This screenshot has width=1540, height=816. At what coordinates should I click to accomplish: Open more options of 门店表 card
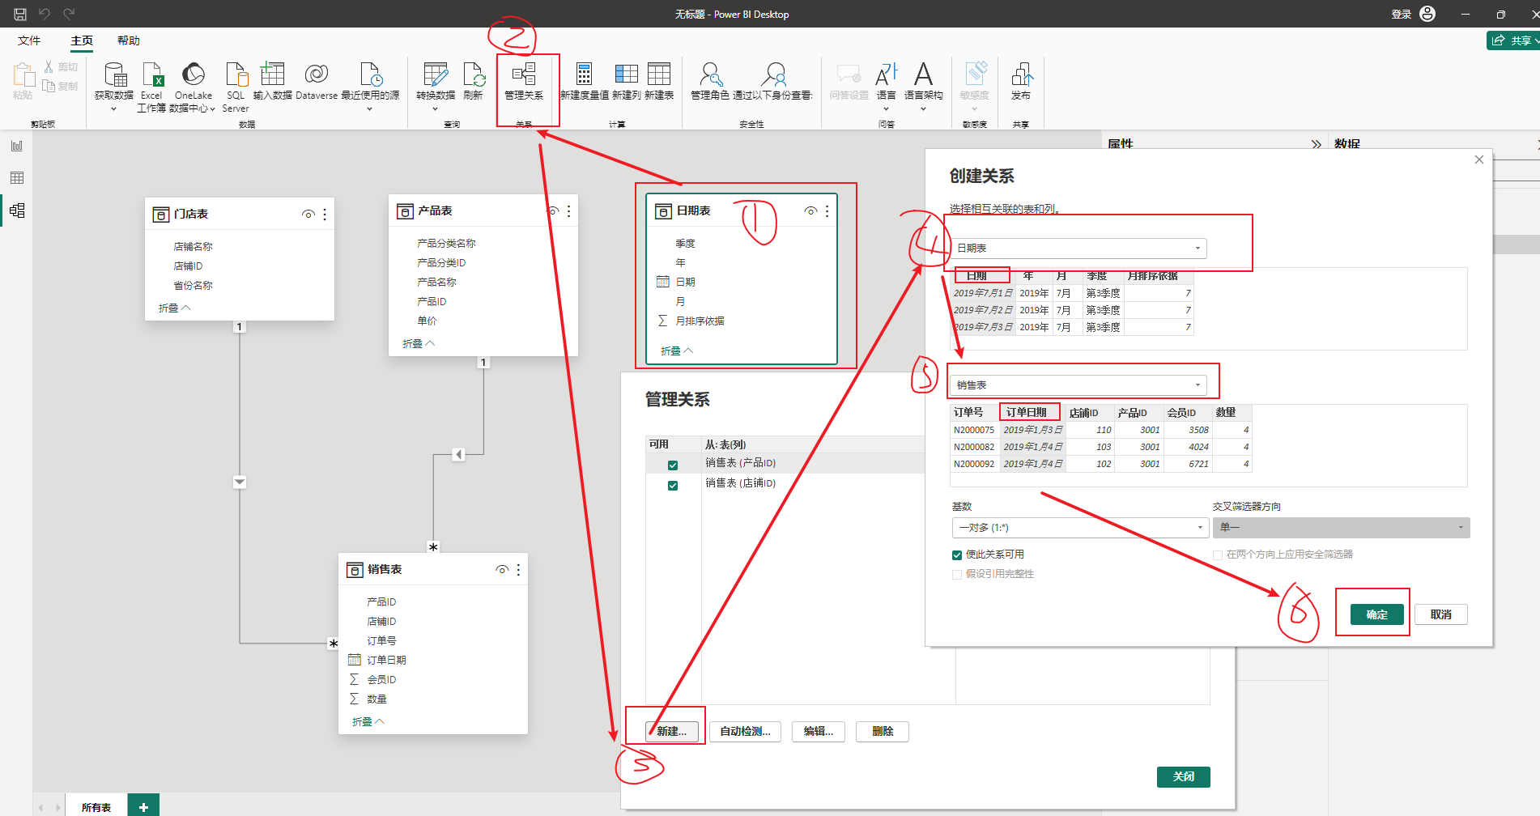[x=325, y=215]
